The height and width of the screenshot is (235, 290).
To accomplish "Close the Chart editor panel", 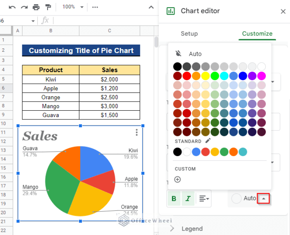I will tap(283, 11).
